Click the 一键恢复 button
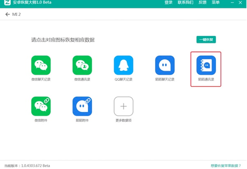The height and width of the screenshot is (169, 247). point(206,39)
